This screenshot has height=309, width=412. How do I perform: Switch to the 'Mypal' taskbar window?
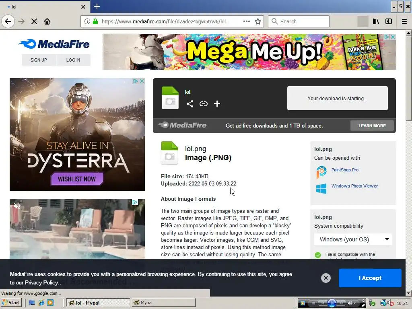tap(163, 303)
